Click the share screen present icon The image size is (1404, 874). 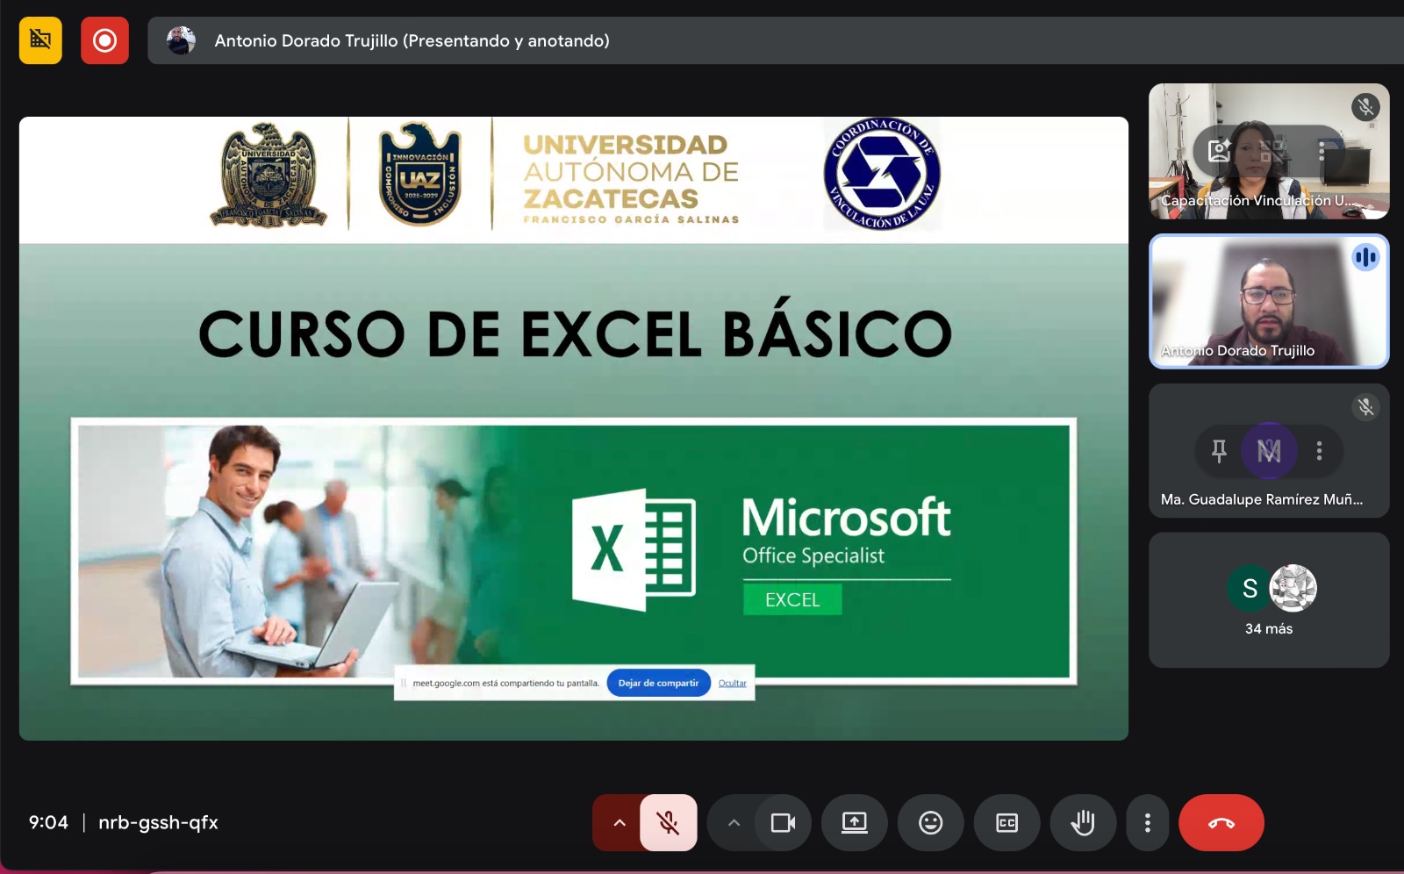pyautogui.click(x=854, y=822)
